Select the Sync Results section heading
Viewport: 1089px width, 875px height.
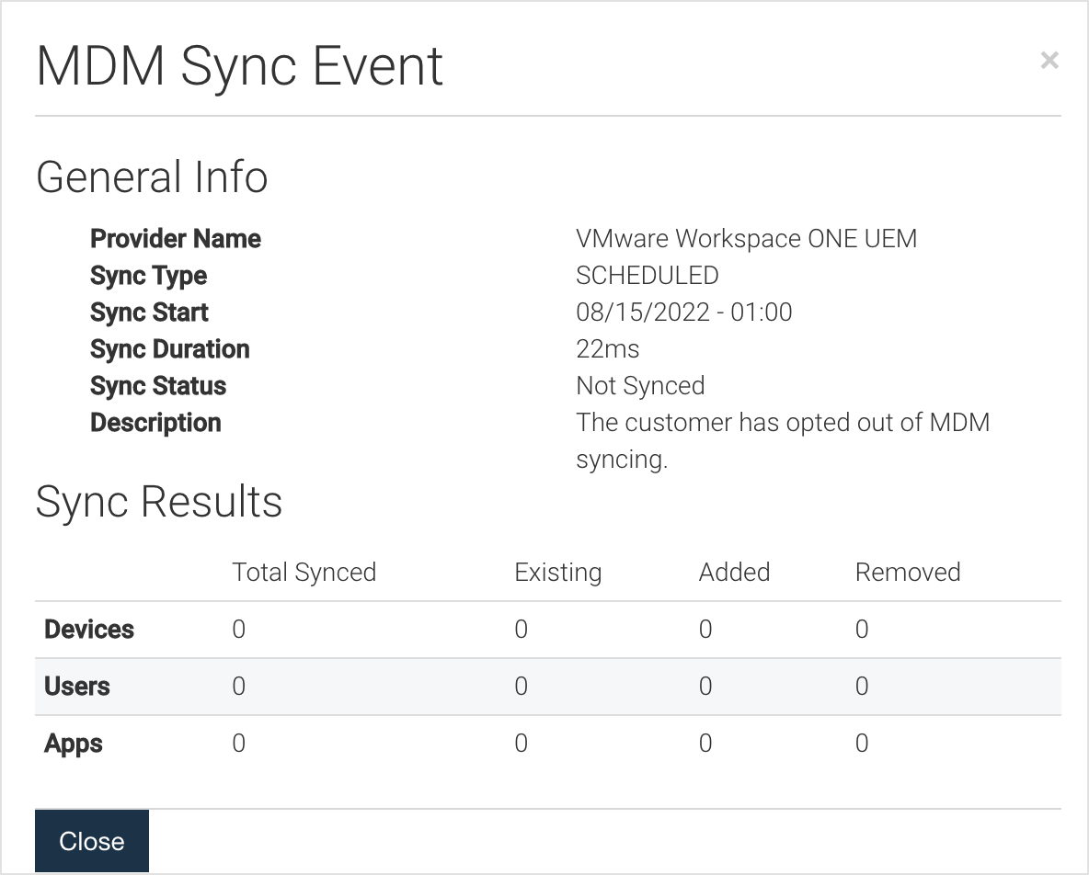pyautogui.click(x=158, y=502)
